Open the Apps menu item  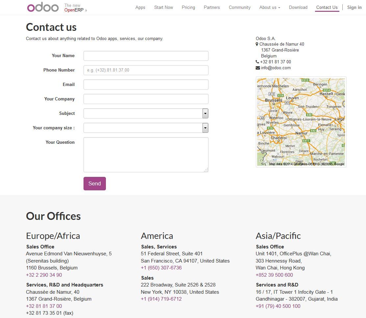(140, 7)
